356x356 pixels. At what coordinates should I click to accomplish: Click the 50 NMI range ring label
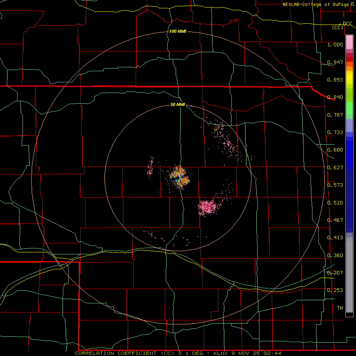tap(178, 104)
